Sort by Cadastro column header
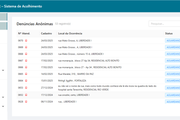180x120 pixels. [46, 33]
